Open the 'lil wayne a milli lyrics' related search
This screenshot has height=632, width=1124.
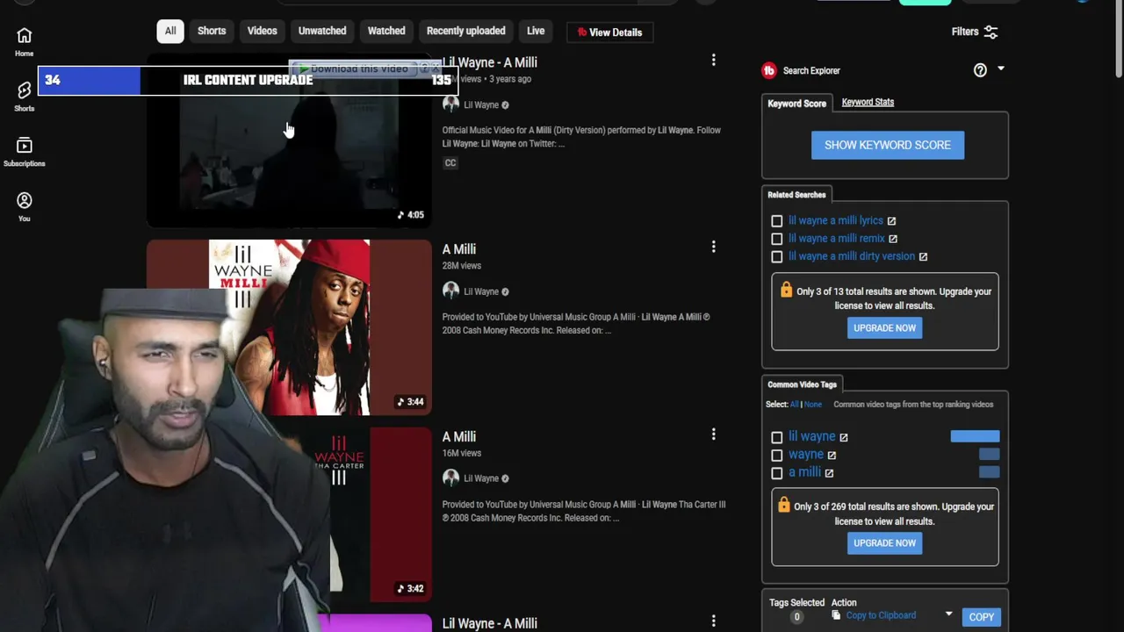(x=836, y=221)
